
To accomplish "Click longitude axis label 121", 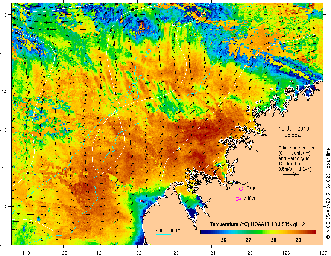I will [100, 253].
